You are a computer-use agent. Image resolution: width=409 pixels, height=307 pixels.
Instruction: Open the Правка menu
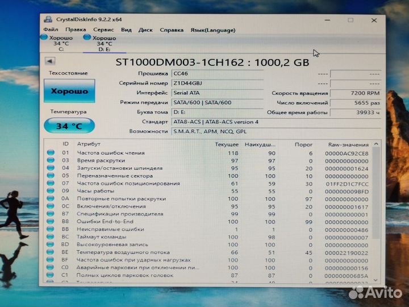pyautogui.click(x=76, y=30)
